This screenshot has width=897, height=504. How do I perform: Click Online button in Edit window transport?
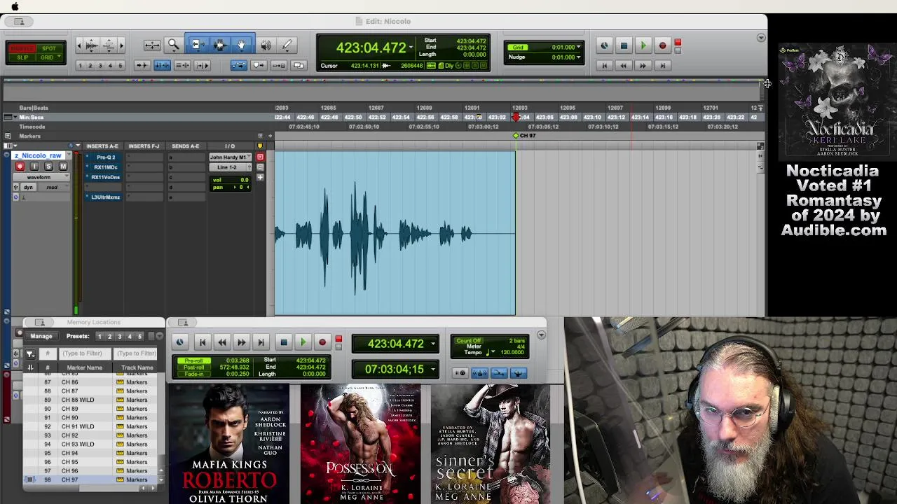pyautogui.click(x=604, y=46)
